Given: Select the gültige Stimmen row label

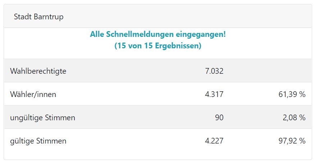Looking at the screenshot, I should coord(38,141).
